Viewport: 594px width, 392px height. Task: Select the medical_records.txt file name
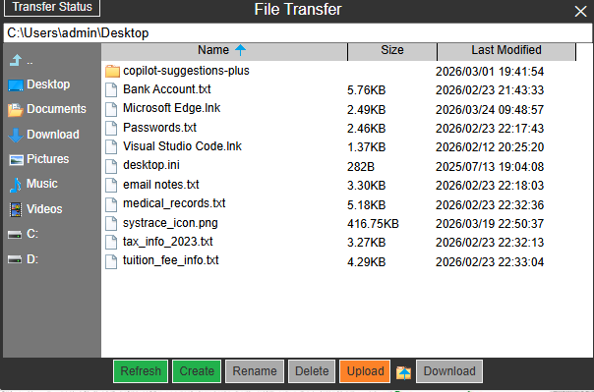click(174, 204)
